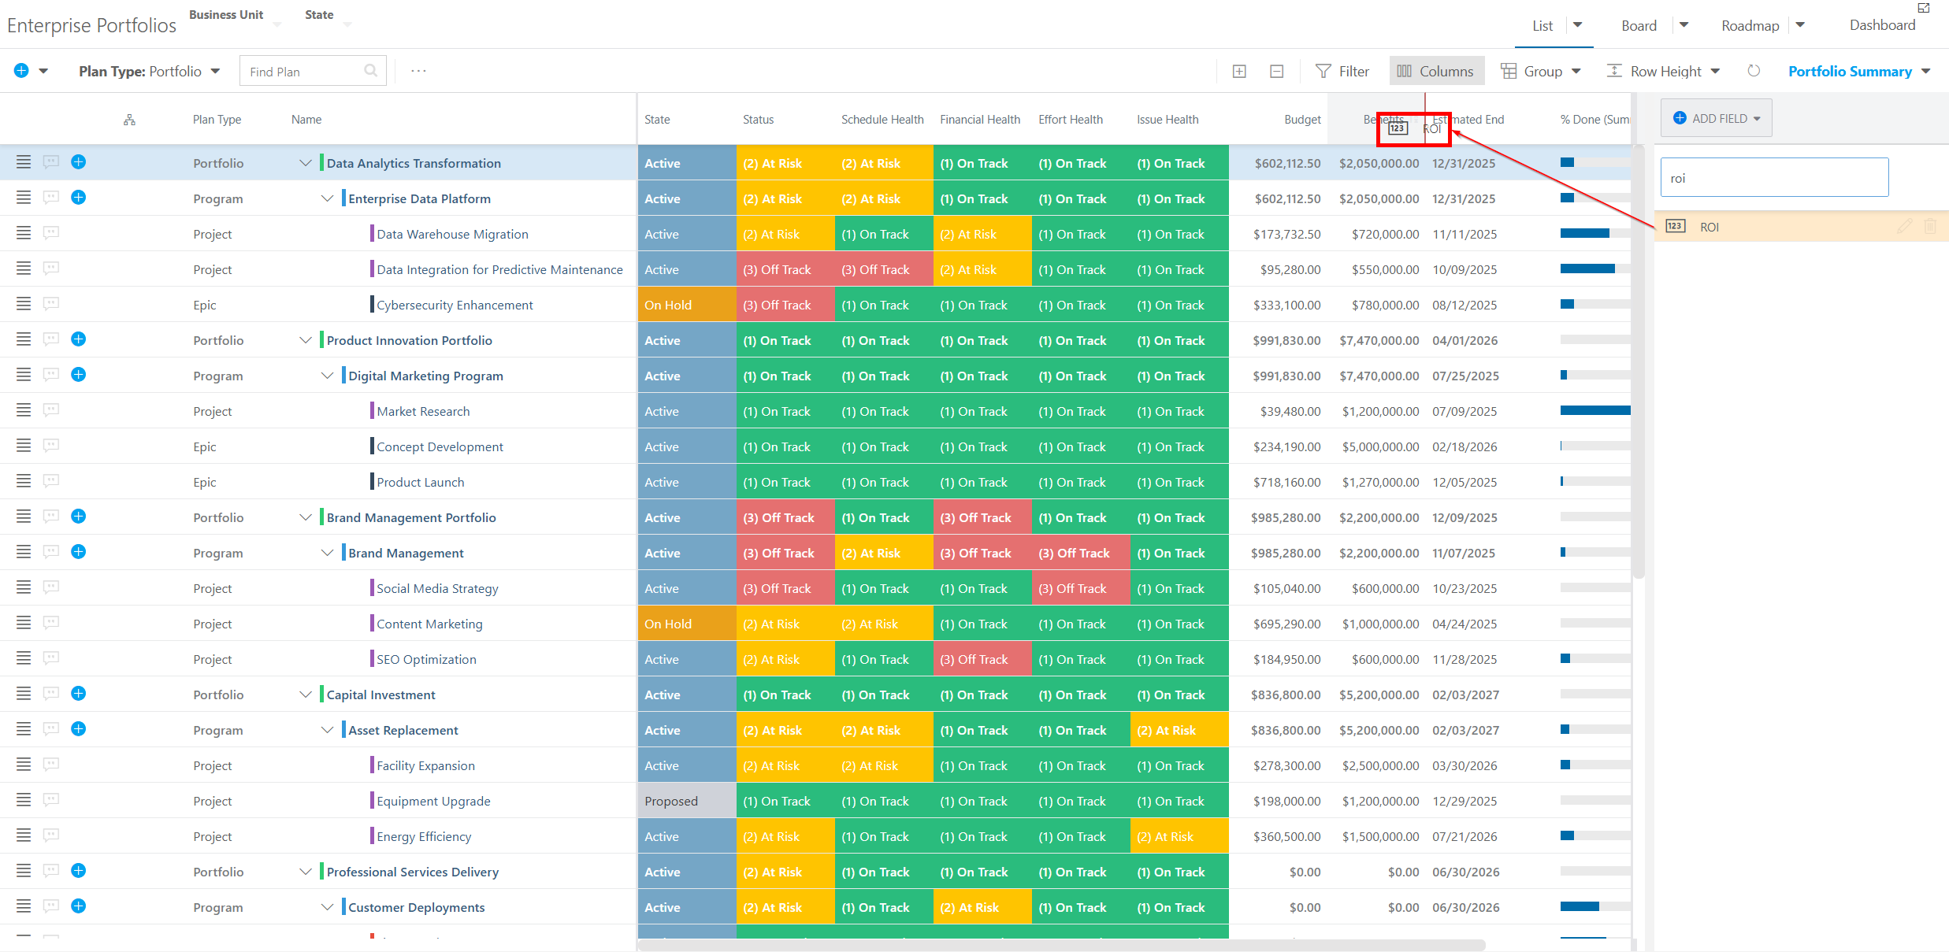1949x952 pixels.
Task: Open comments for Data Warehouse Migration row
Action: pyautogui.click(x=51, y=233)
